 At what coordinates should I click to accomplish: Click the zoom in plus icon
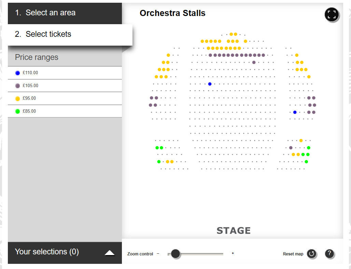[233, 253]
